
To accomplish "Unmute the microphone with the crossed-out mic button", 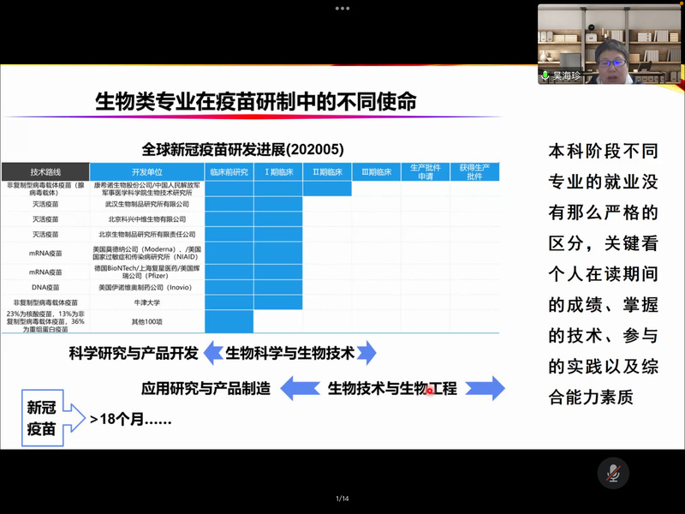I will 613,473.
